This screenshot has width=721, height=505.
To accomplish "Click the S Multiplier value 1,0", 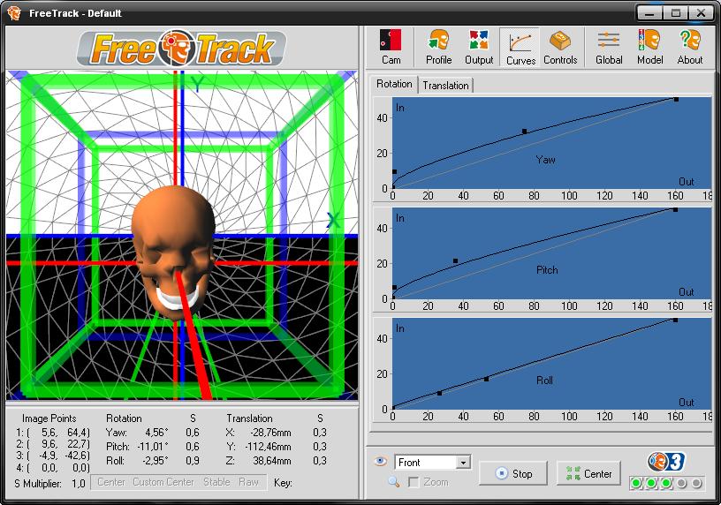I will [78, 484].
